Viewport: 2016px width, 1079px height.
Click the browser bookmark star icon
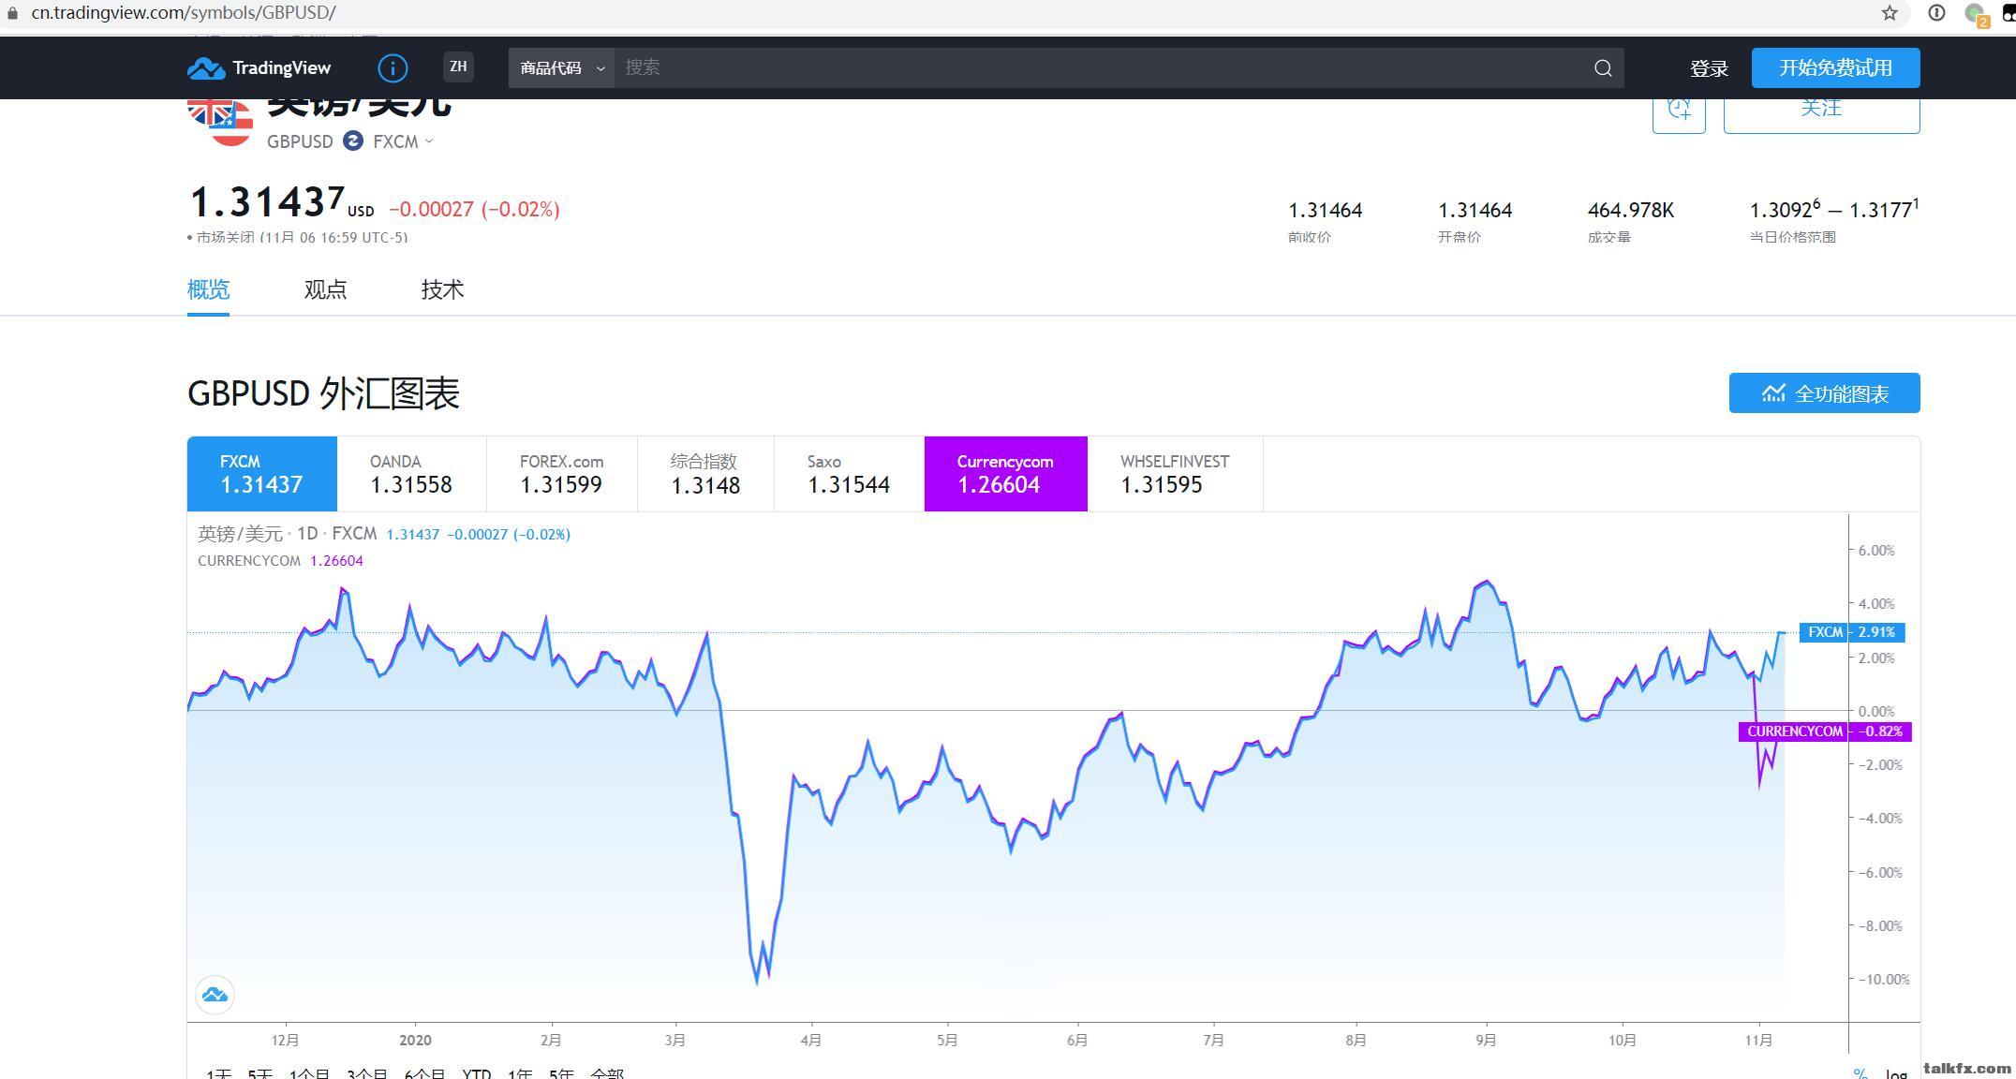(1890, 13)
